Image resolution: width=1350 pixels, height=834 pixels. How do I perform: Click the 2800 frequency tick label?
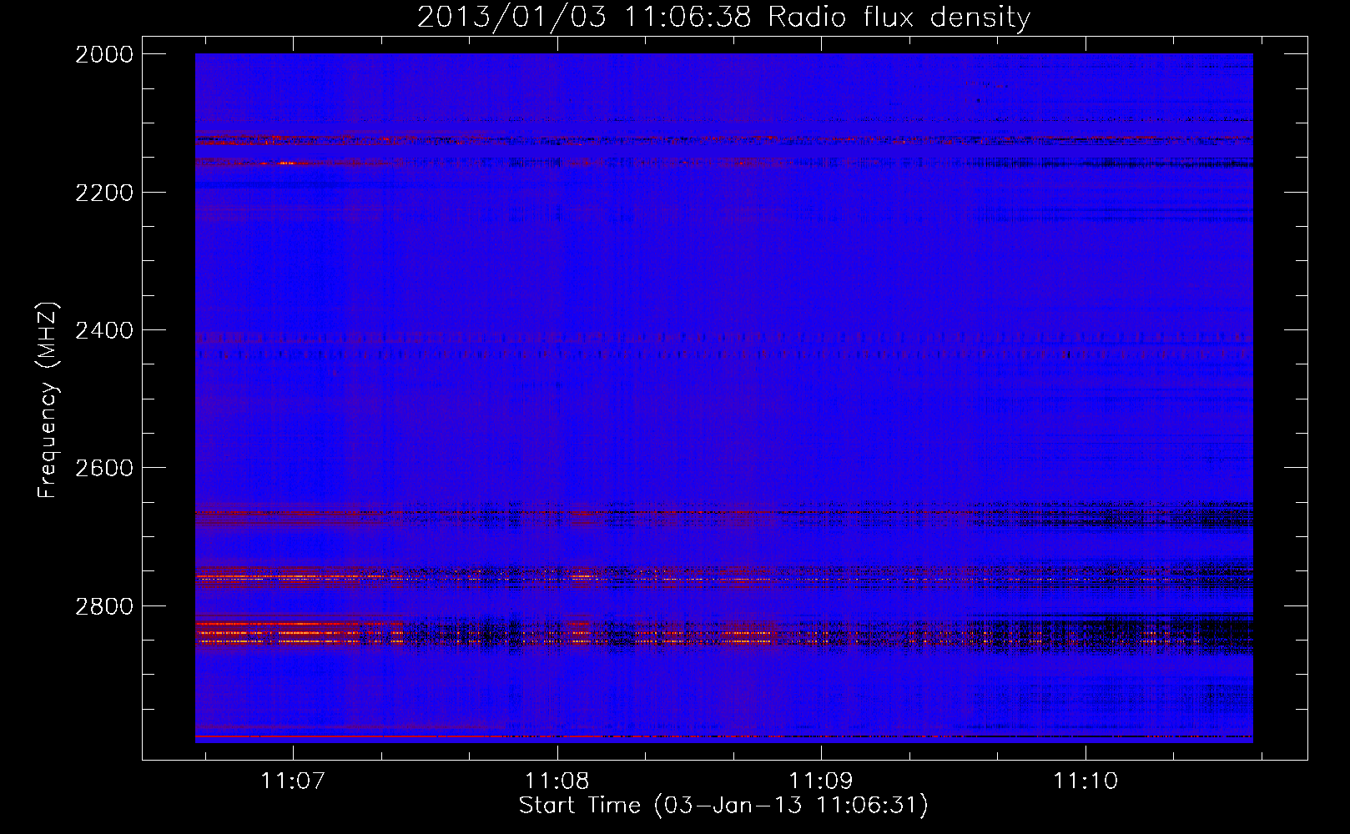click(x=104, y=606)
